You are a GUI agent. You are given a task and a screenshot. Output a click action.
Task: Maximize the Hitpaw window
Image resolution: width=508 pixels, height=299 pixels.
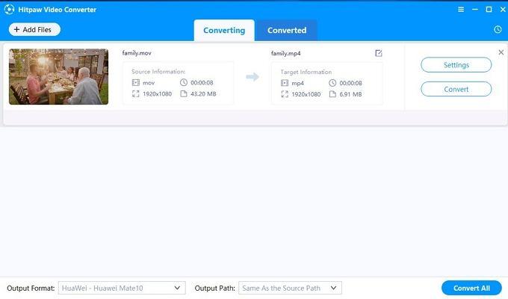tap(489, 10)
